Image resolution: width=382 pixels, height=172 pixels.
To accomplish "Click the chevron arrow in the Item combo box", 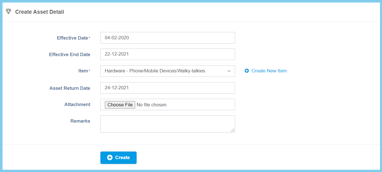I will 229,71.
